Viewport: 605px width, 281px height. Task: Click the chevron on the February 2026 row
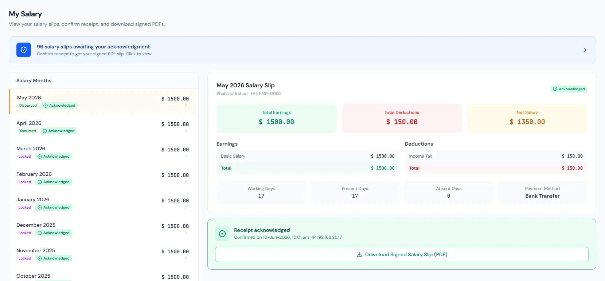tap(186, 182)
